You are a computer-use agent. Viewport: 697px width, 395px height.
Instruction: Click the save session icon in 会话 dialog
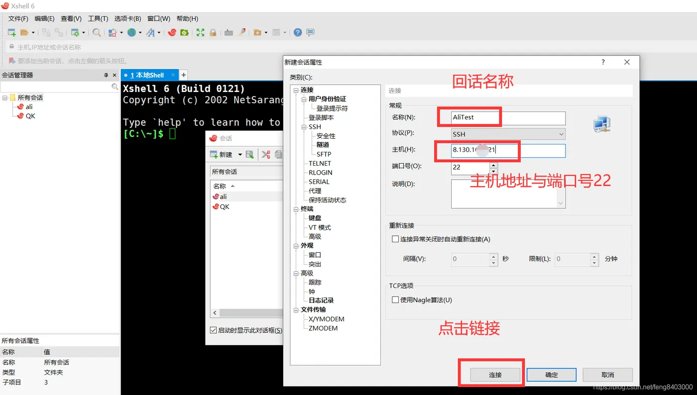point(249,155)
